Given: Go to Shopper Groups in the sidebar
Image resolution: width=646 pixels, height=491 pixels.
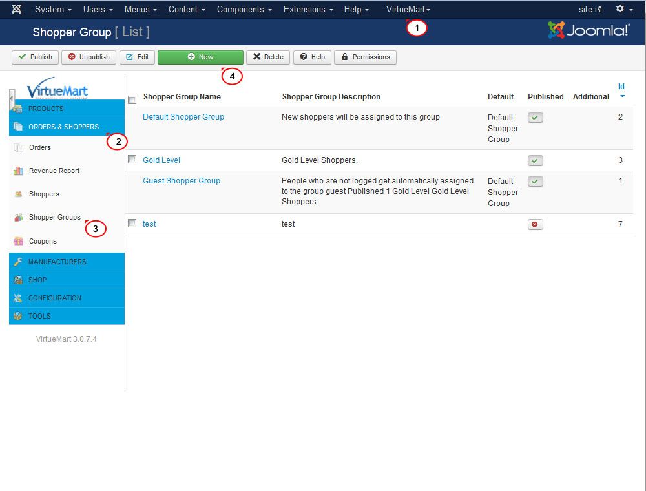Looking at the screenshot, I should tap(55, 218).
